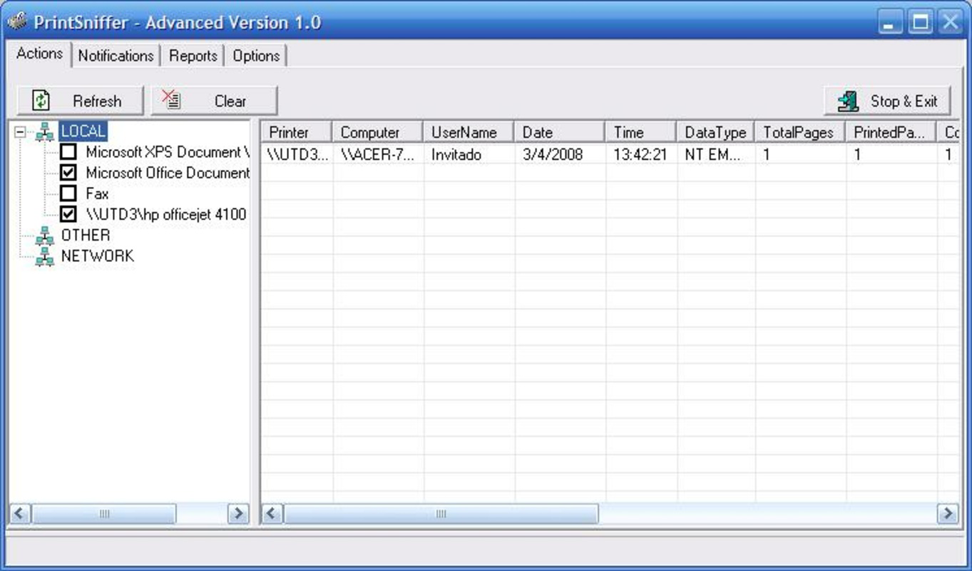The image size is (972, 571).
Task: Sort by the UserName column header
Action: coord(469,132)
